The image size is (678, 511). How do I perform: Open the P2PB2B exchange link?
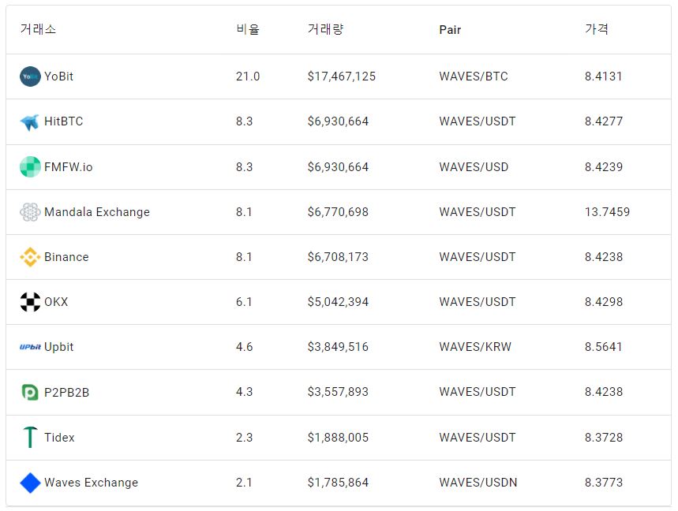(x=66, y=392)
